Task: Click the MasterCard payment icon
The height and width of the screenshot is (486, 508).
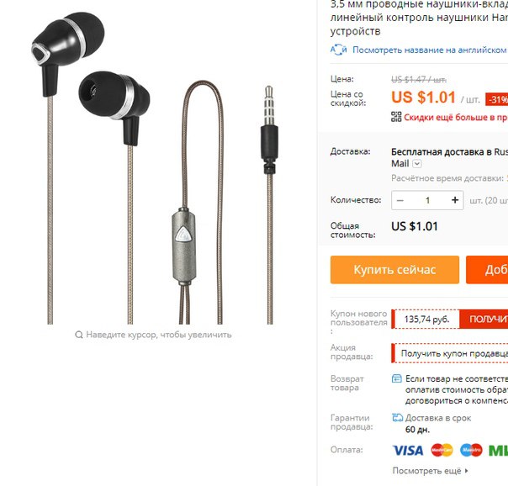Action: pyautogui.click(x=442, y=450)
